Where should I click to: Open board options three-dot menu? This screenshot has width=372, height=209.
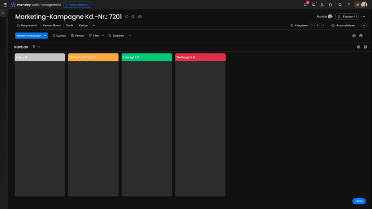point(363,17)
